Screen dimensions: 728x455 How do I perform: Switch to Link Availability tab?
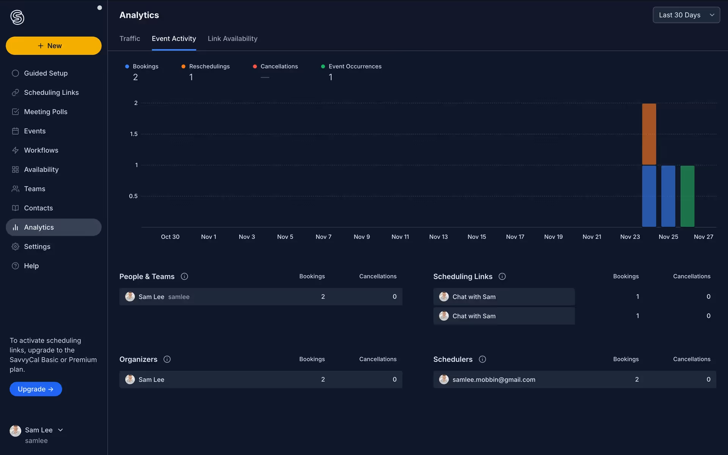232,39
